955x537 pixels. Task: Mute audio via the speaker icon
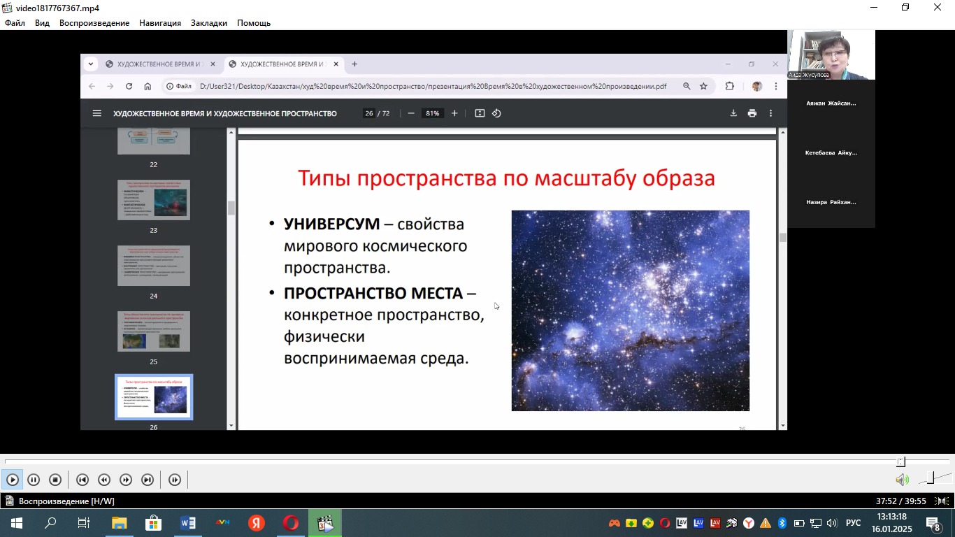click(x=902, y=480)
